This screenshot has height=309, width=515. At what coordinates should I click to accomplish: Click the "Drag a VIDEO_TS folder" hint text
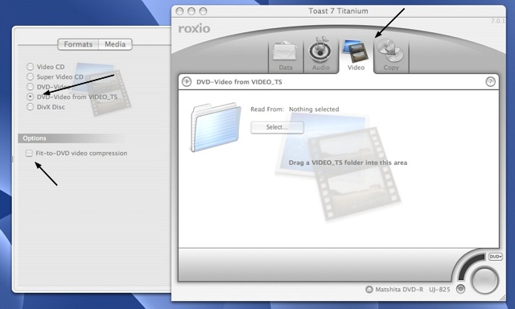pos(348,163)
